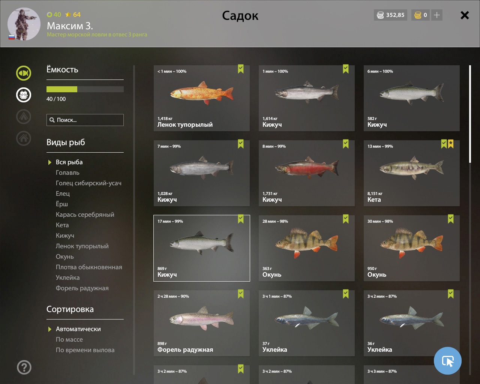The width and height of the screenshot is (480, 384).
Task: Toggle green bookmark on Ленок тупорылый card
Action: 241,69
